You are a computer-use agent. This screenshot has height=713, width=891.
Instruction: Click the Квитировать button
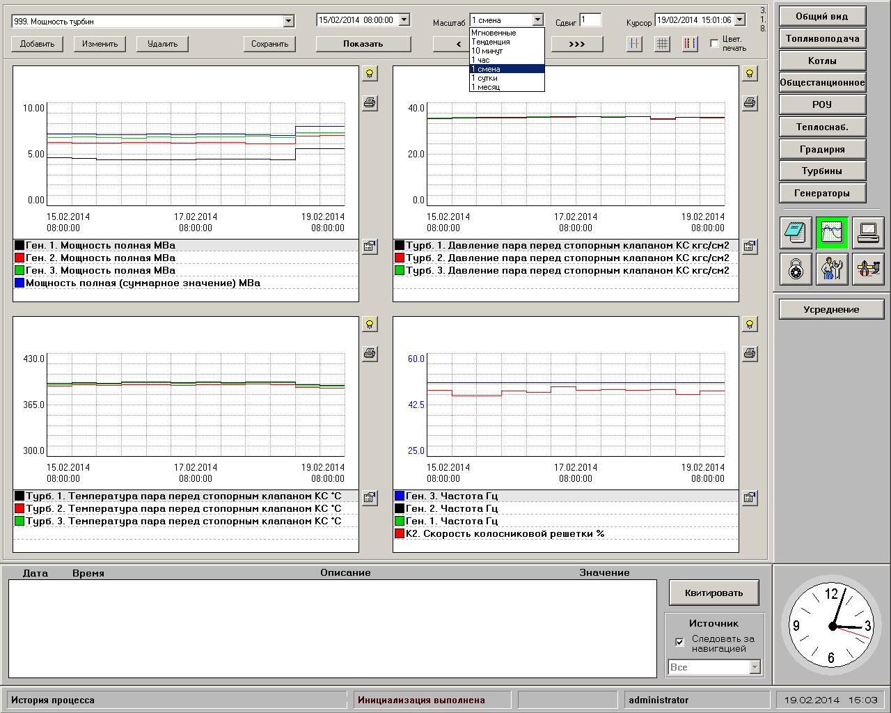click(x=713, y=593)
